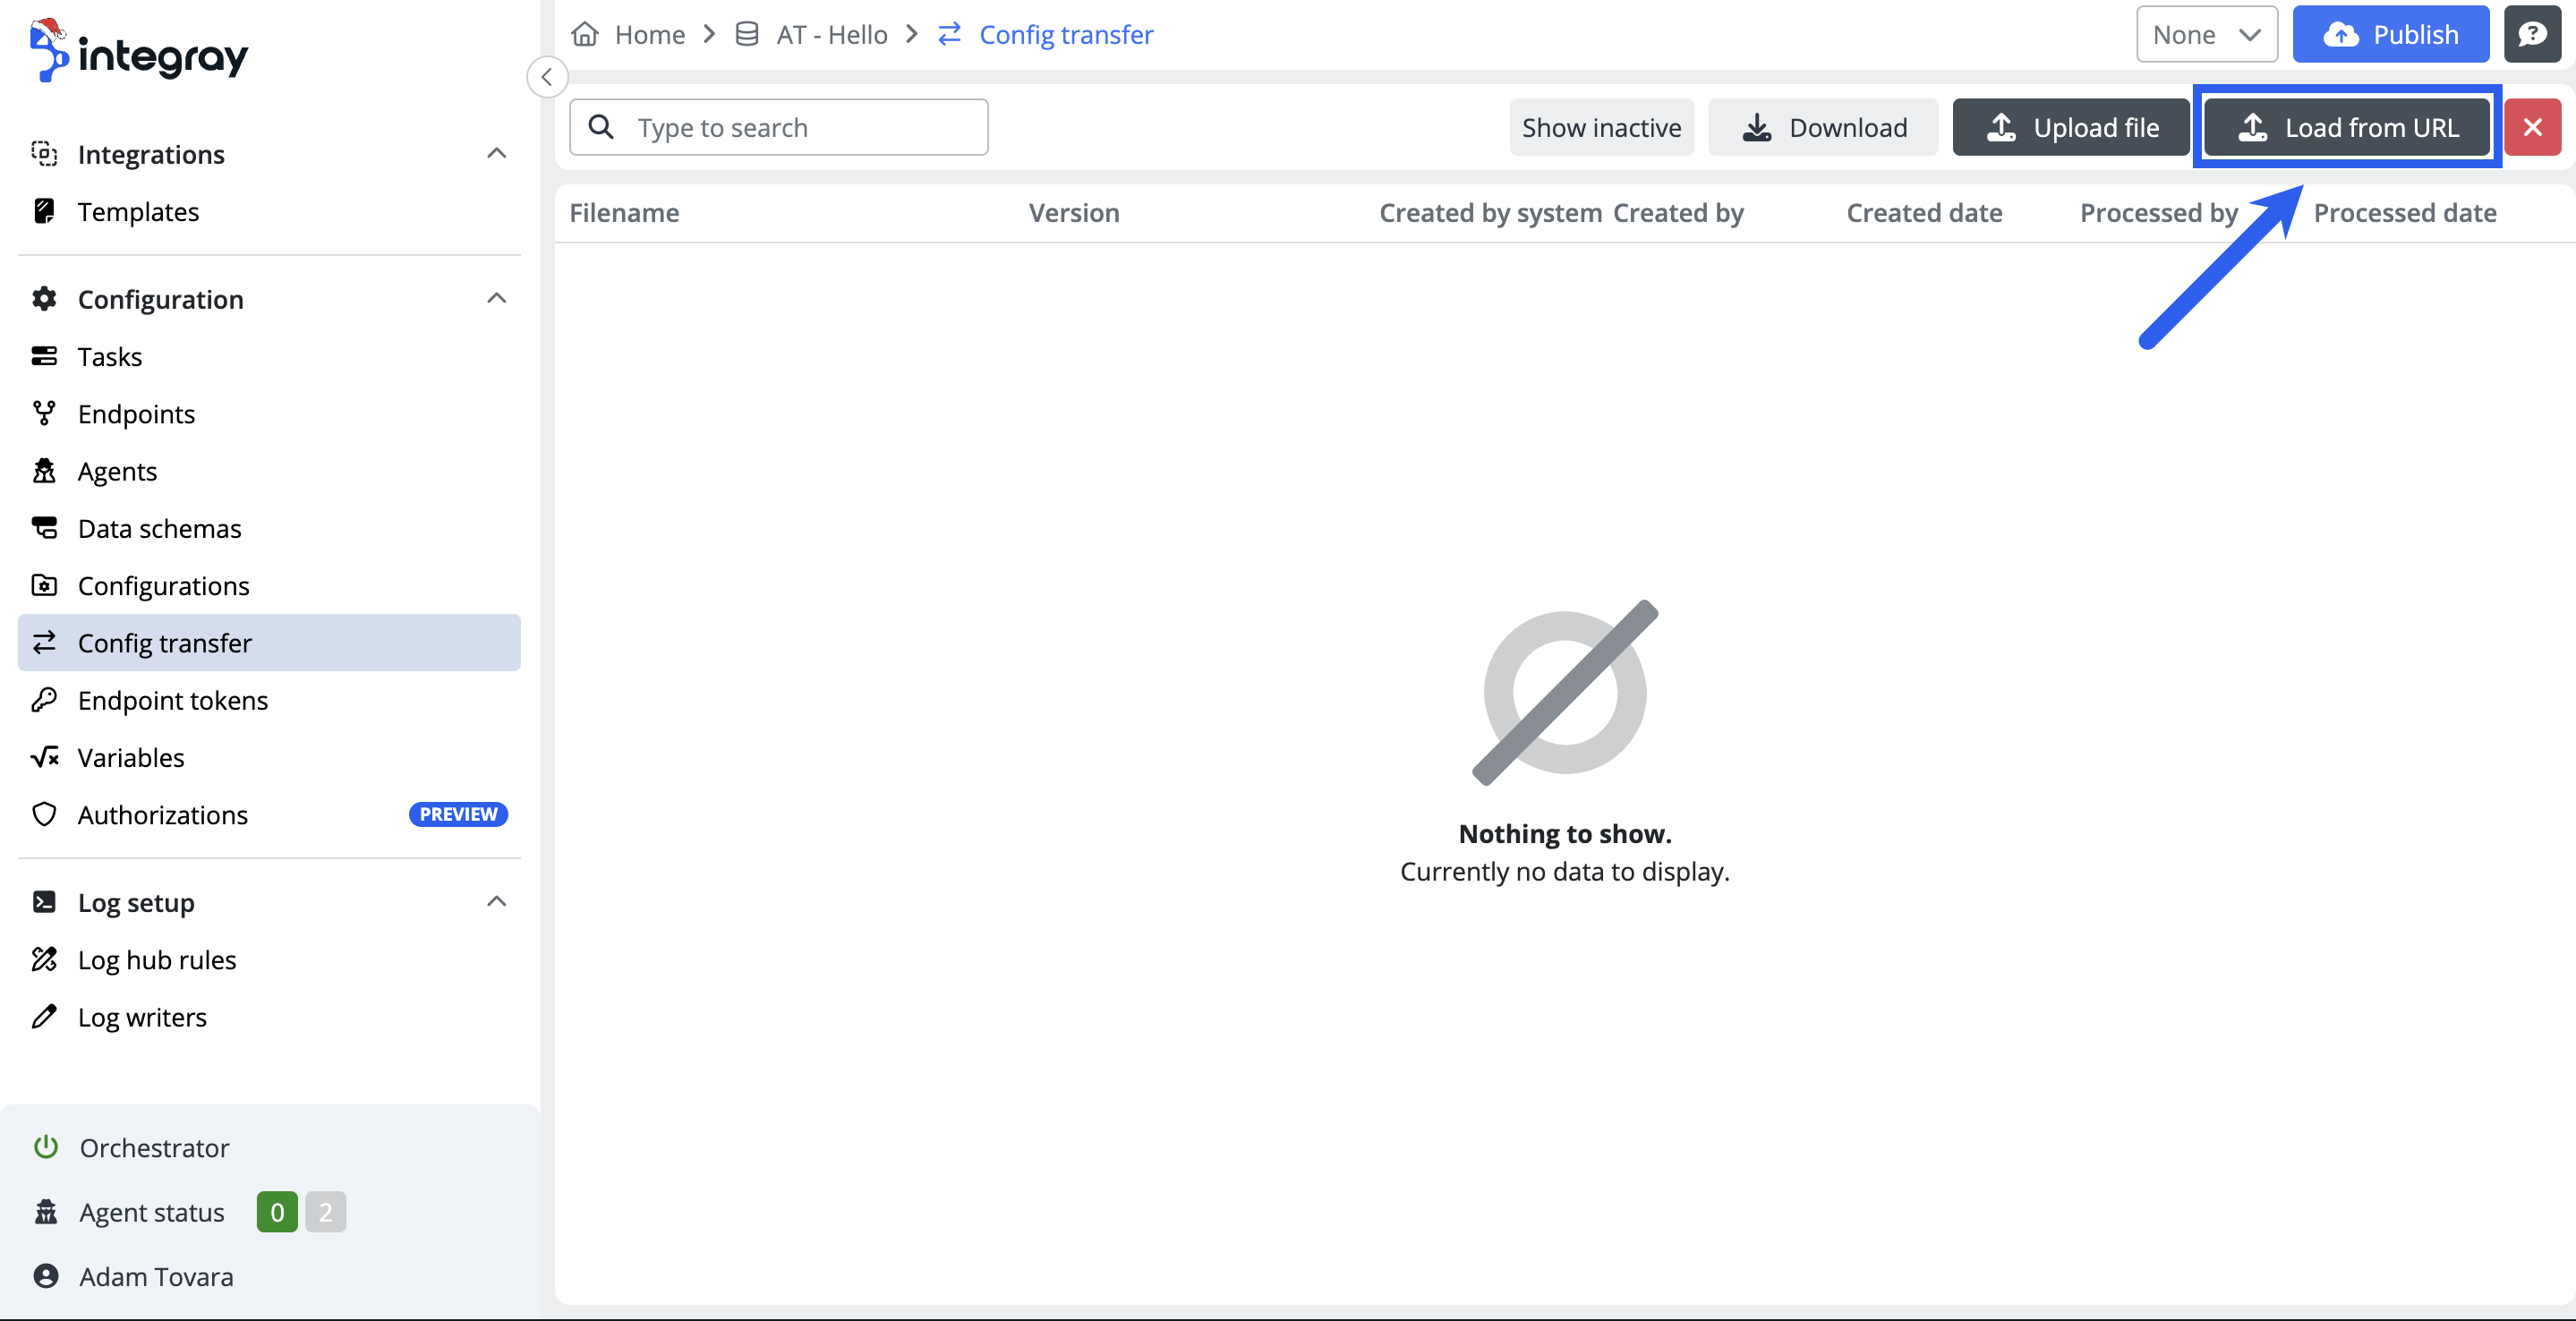Click the Publish button
This screenshot has width=2576, height=1321.
coord(2390,35)
